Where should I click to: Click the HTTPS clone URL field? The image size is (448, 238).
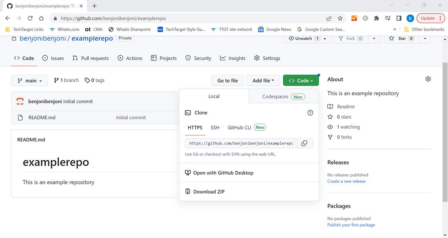point(241,143)
